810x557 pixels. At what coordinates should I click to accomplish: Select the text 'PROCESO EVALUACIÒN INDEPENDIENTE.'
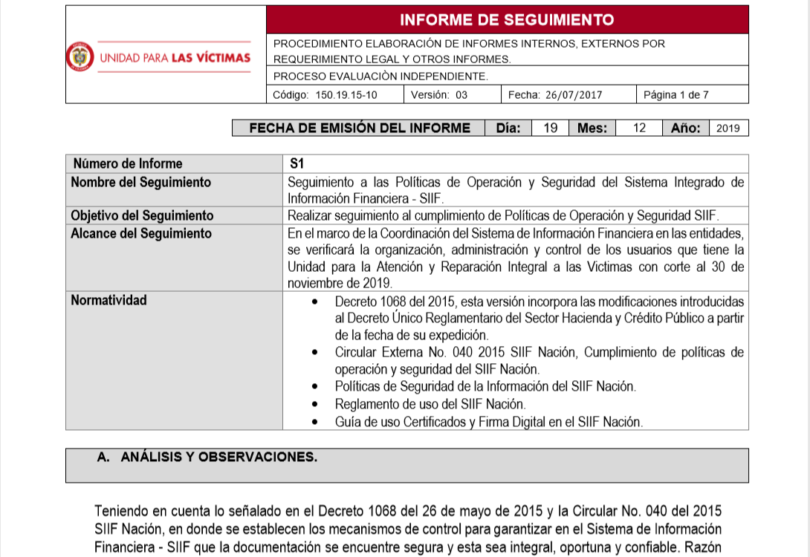[380, 76]
